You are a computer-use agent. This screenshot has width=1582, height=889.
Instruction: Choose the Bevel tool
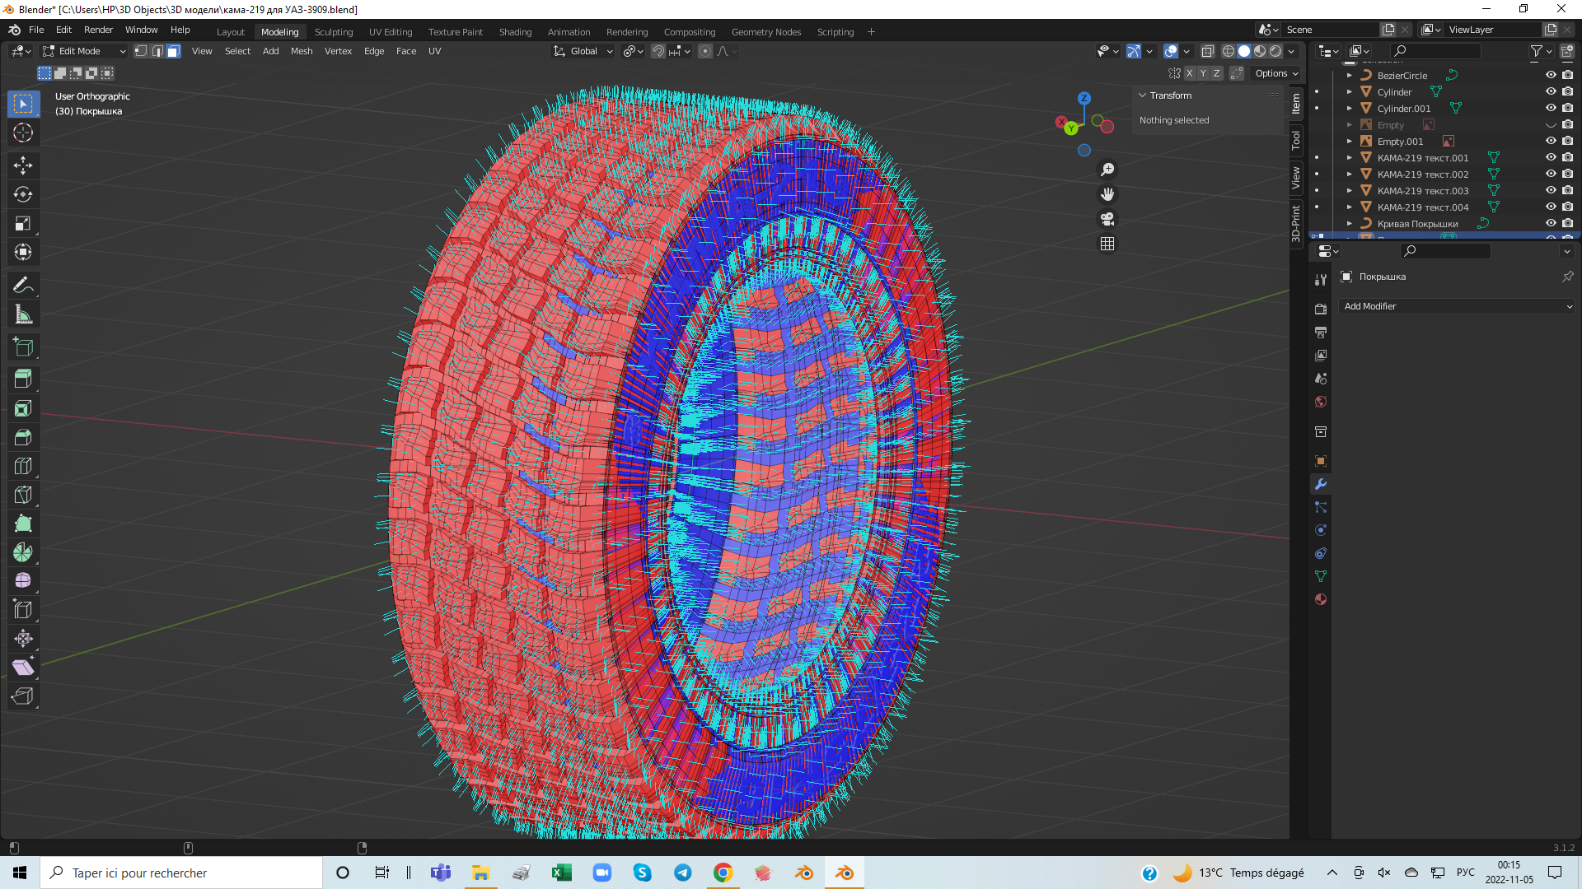[x=23, y=437]
